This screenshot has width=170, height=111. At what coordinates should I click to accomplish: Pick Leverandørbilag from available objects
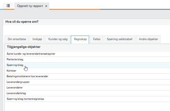coord(87,93)
